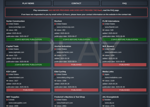Click the Eliel Cycling card title
The height and width of the screenshot is (107, 150).
click(60, 72)
